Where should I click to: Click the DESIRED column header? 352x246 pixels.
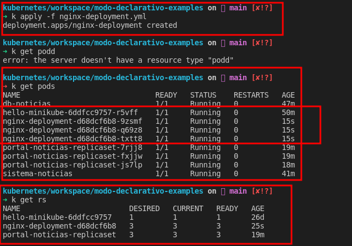point(144,208)
